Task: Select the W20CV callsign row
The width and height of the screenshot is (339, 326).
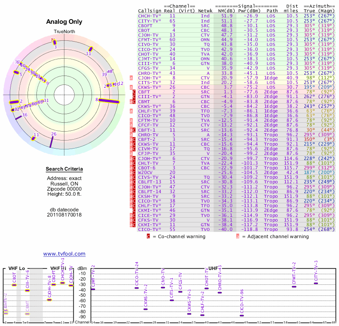Action: 146,172
